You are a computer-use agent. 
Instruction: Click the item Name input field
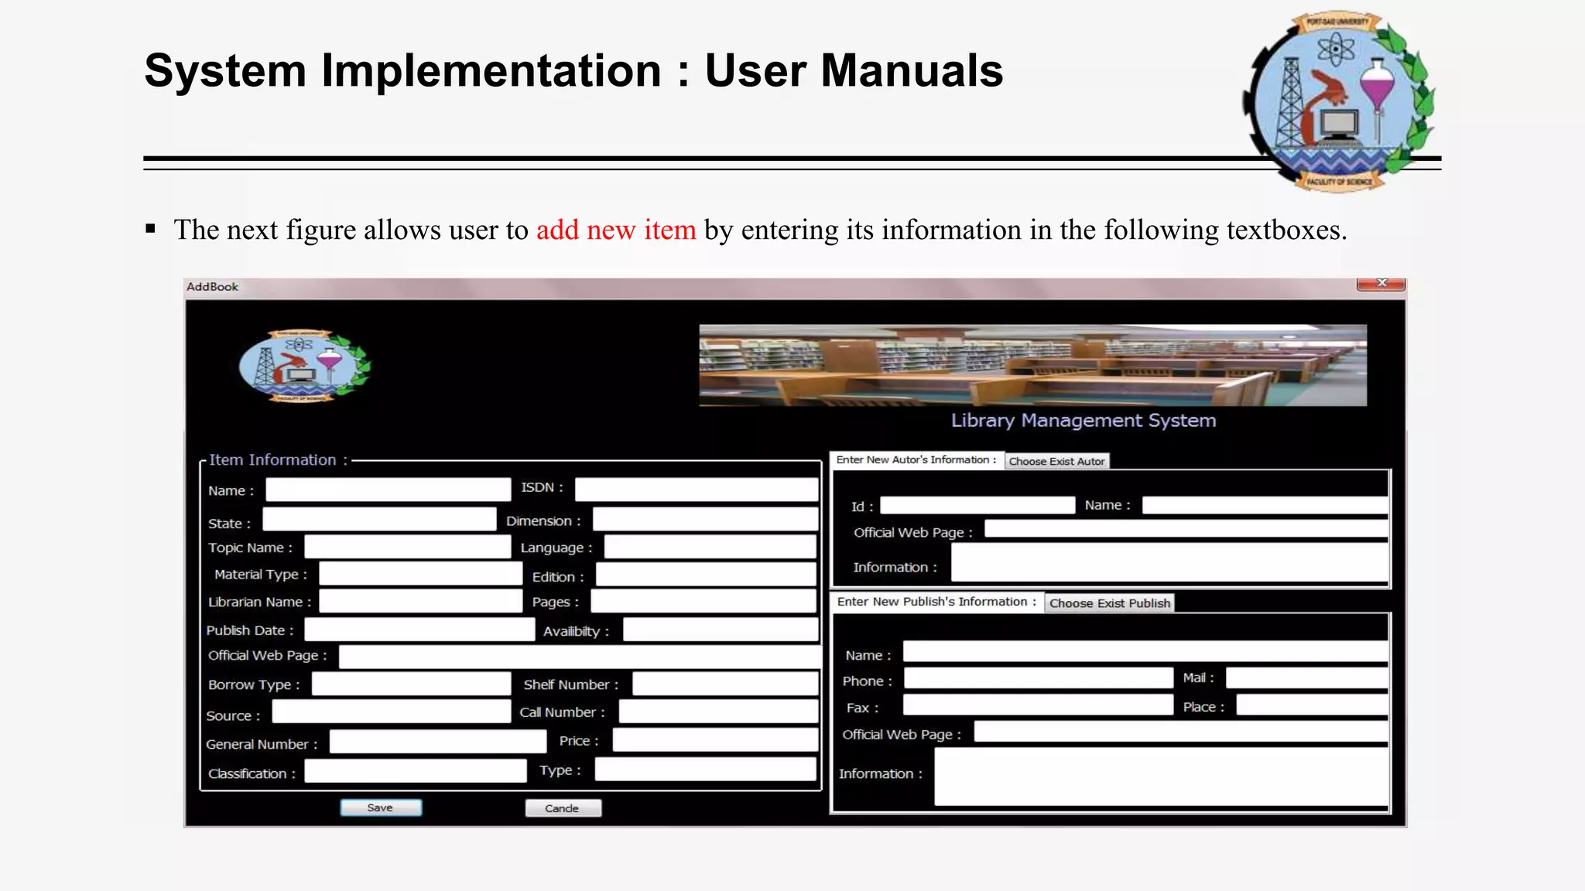coord(388,490)
